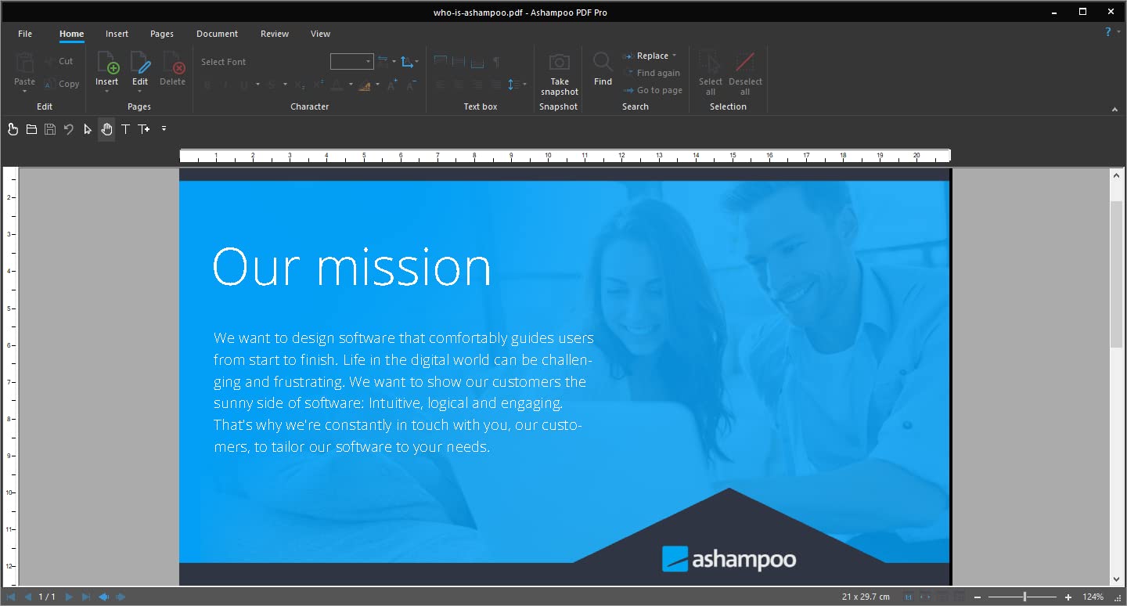
Task: Open the Customize Quick Access toolbar dropdown
Action: pyautogui.click(x=164, y=129)
